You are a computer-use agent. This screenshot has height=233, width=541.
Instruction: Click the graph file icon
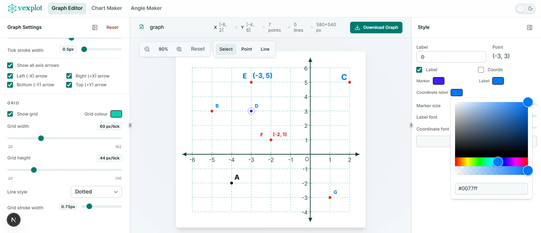[141, 27]
